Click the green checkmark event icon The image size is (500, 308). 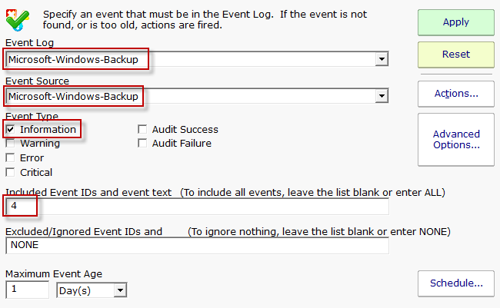pyautogui.click(x=18, y=20)
